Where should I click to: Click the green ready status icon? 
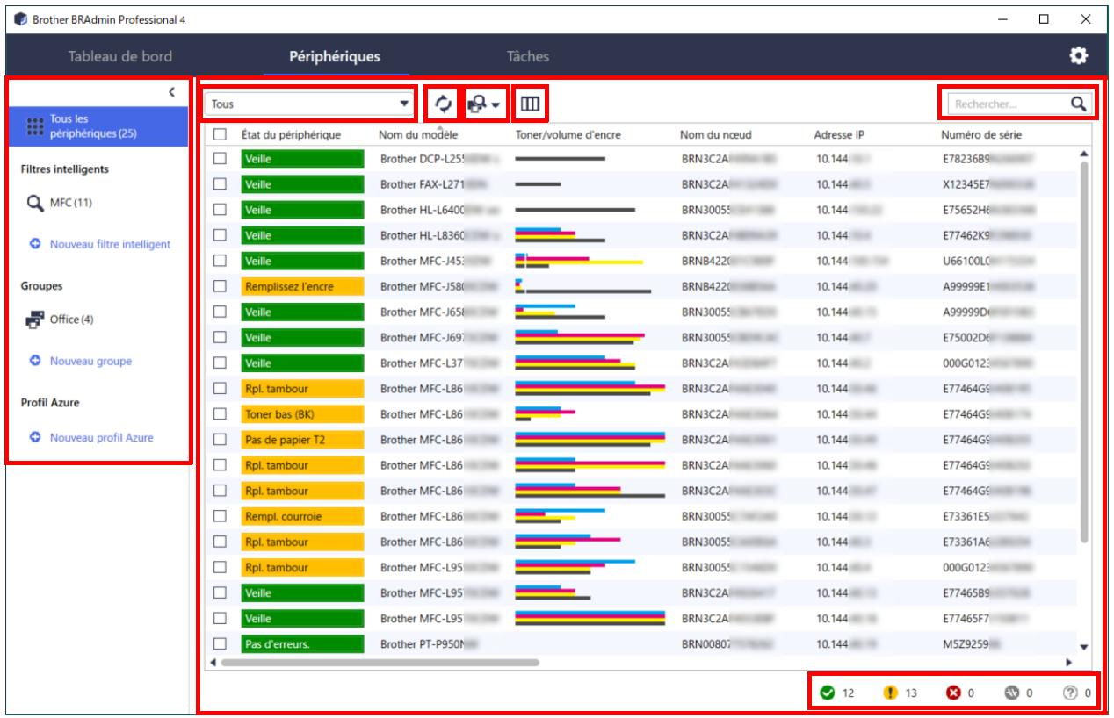828,693
